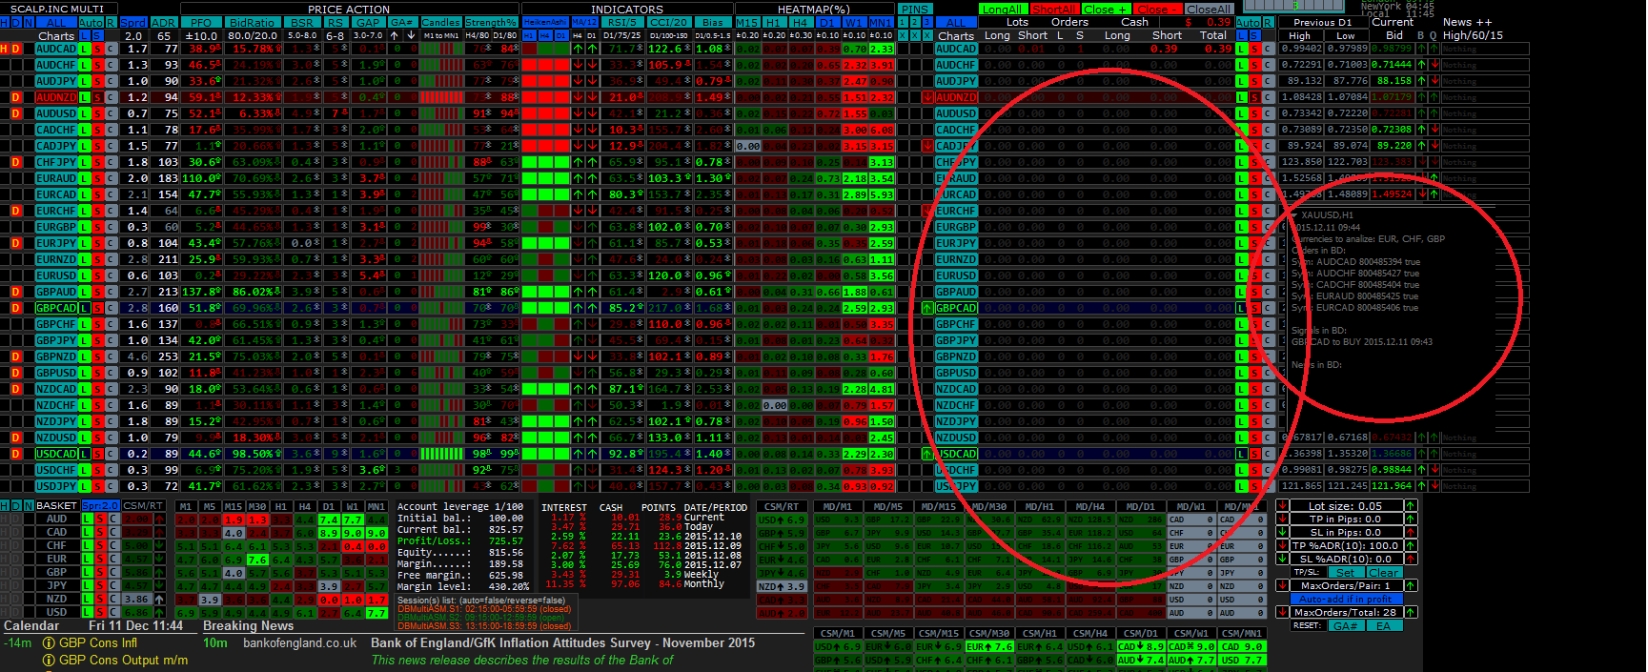Click GA# up arrow in header row
The image size is (1648, 672).
394,35
